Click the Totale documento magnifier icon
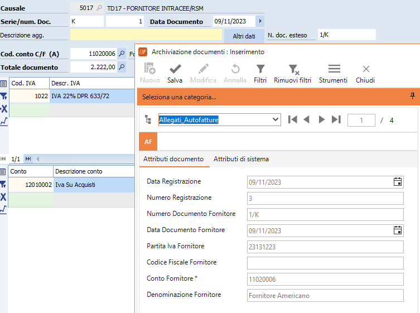Image resolution: width=420 pixels, height=313 pixels. click(x=122, y=67)
